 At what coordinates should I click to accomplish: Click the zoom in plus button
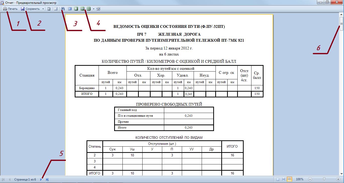pos(338,179)
